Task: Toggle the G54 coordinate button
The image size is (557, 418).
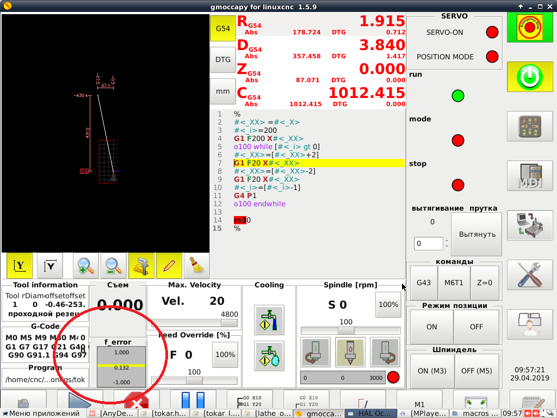Action: click(x=222, y=28)
